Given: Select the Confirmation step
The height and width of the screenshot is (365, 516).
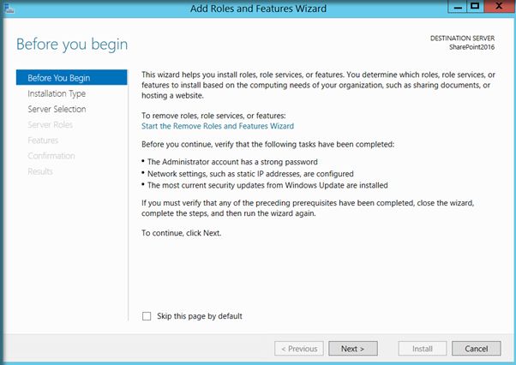Looking at the screenshot, I should (x=51, y=156).
